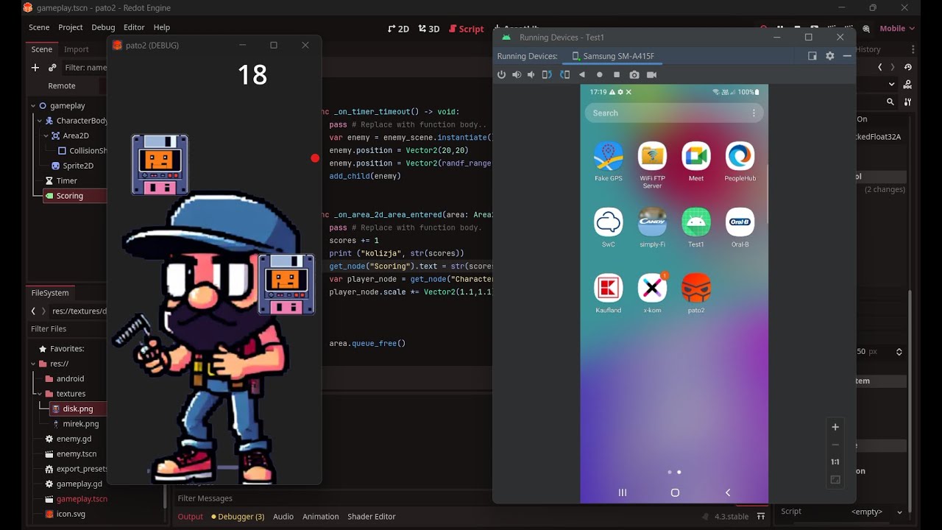The width and height of the screenshot is (942, 530).
Task: Click the Filter Files input field
Action: 67,329
